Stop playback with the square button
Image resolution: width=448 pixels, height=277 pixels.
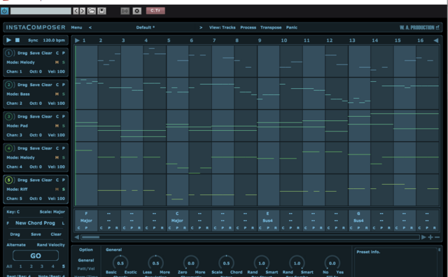click(17, 40)
